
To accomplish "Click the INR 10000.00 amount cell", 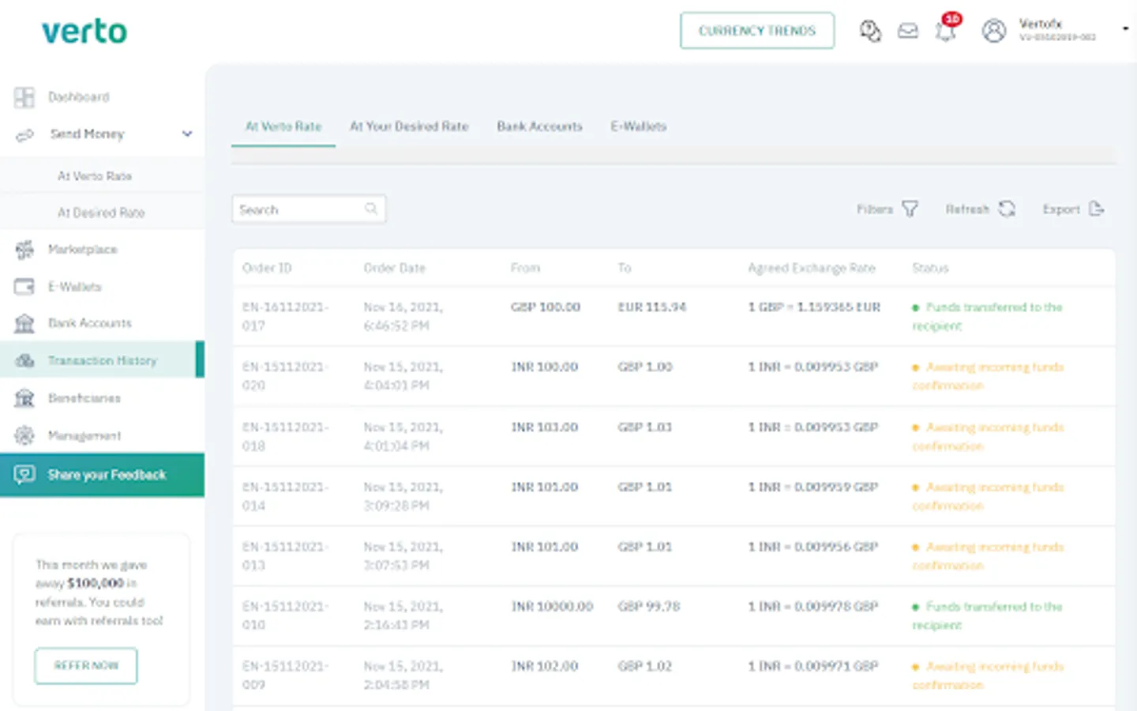I will pos(552,606).
